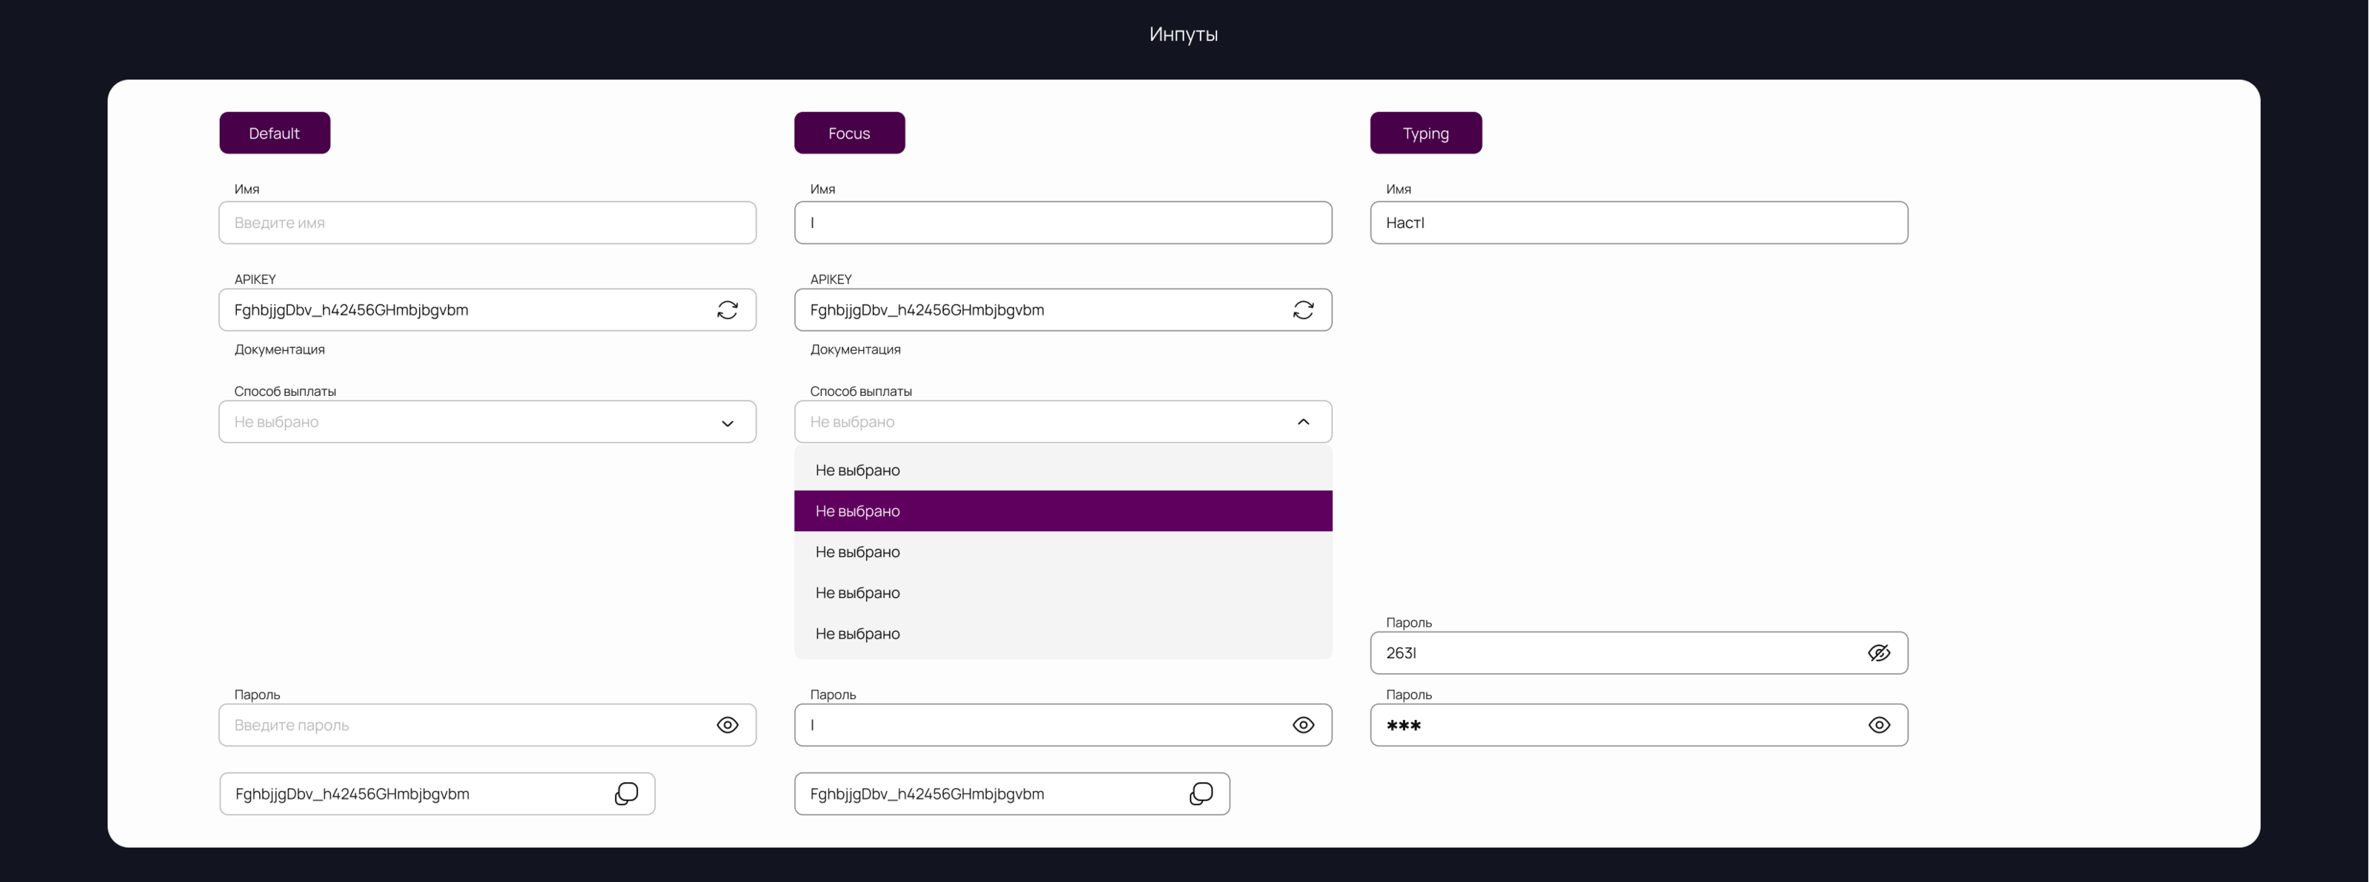The image size is (2369, 882).
Task: Click the Typing label button
Action: click(x=1425, y=133)
